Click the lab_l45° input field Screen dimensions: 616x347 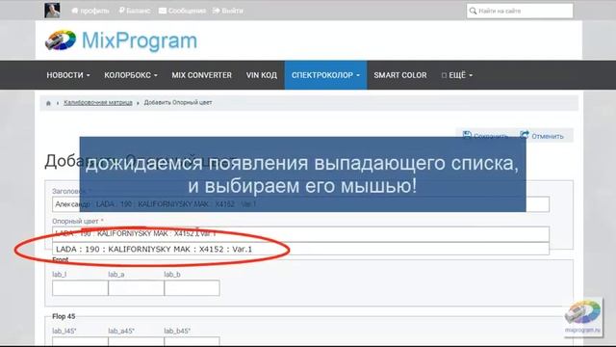coord(80,341)
